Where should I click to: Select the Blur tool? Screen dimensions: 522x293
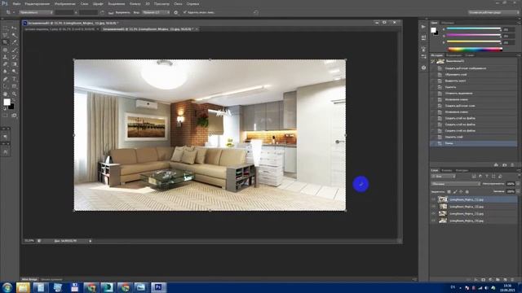[x=5, y=72]
